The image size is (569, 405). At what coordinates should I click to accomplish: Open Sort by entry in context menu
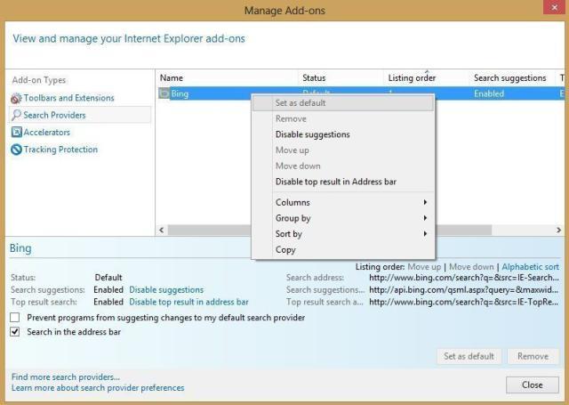343,233
